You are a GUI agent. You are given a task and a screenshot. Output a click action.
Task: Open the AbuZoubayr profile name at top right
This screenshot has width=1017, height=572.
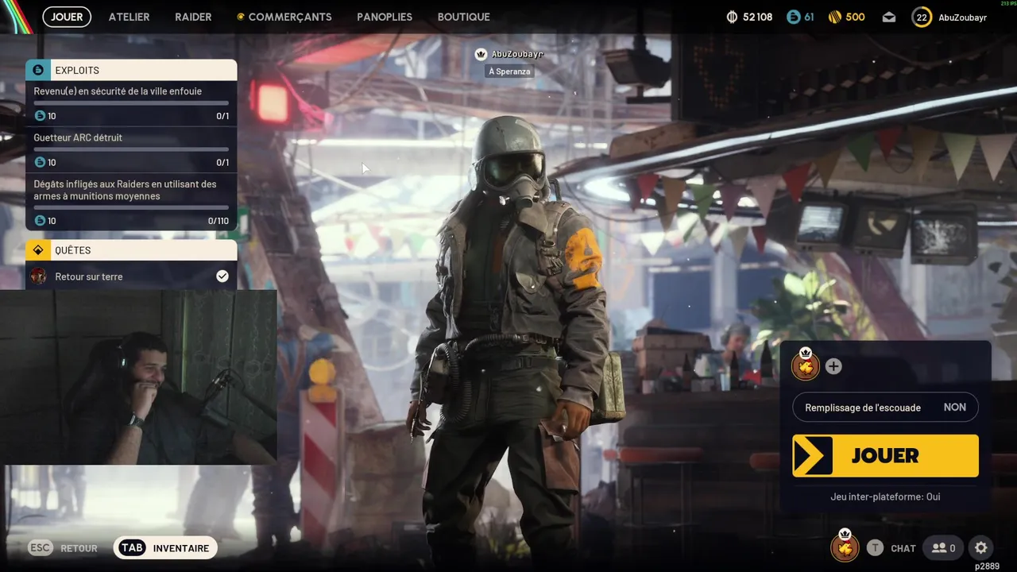tap(962, 17)
